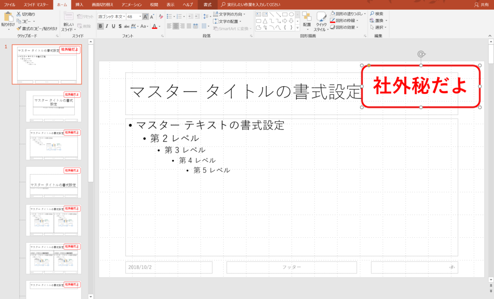Open the Shape Fill (図形の塗りつぶし) dropdown
494x299 pixels.
347,13
